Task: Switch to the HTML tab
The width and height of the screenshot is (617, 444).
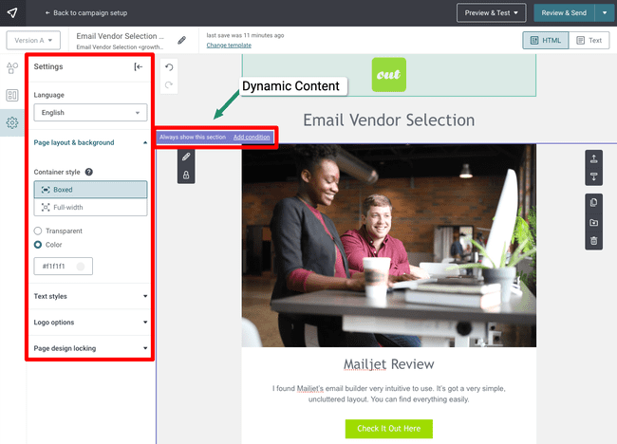Action: 546,40
